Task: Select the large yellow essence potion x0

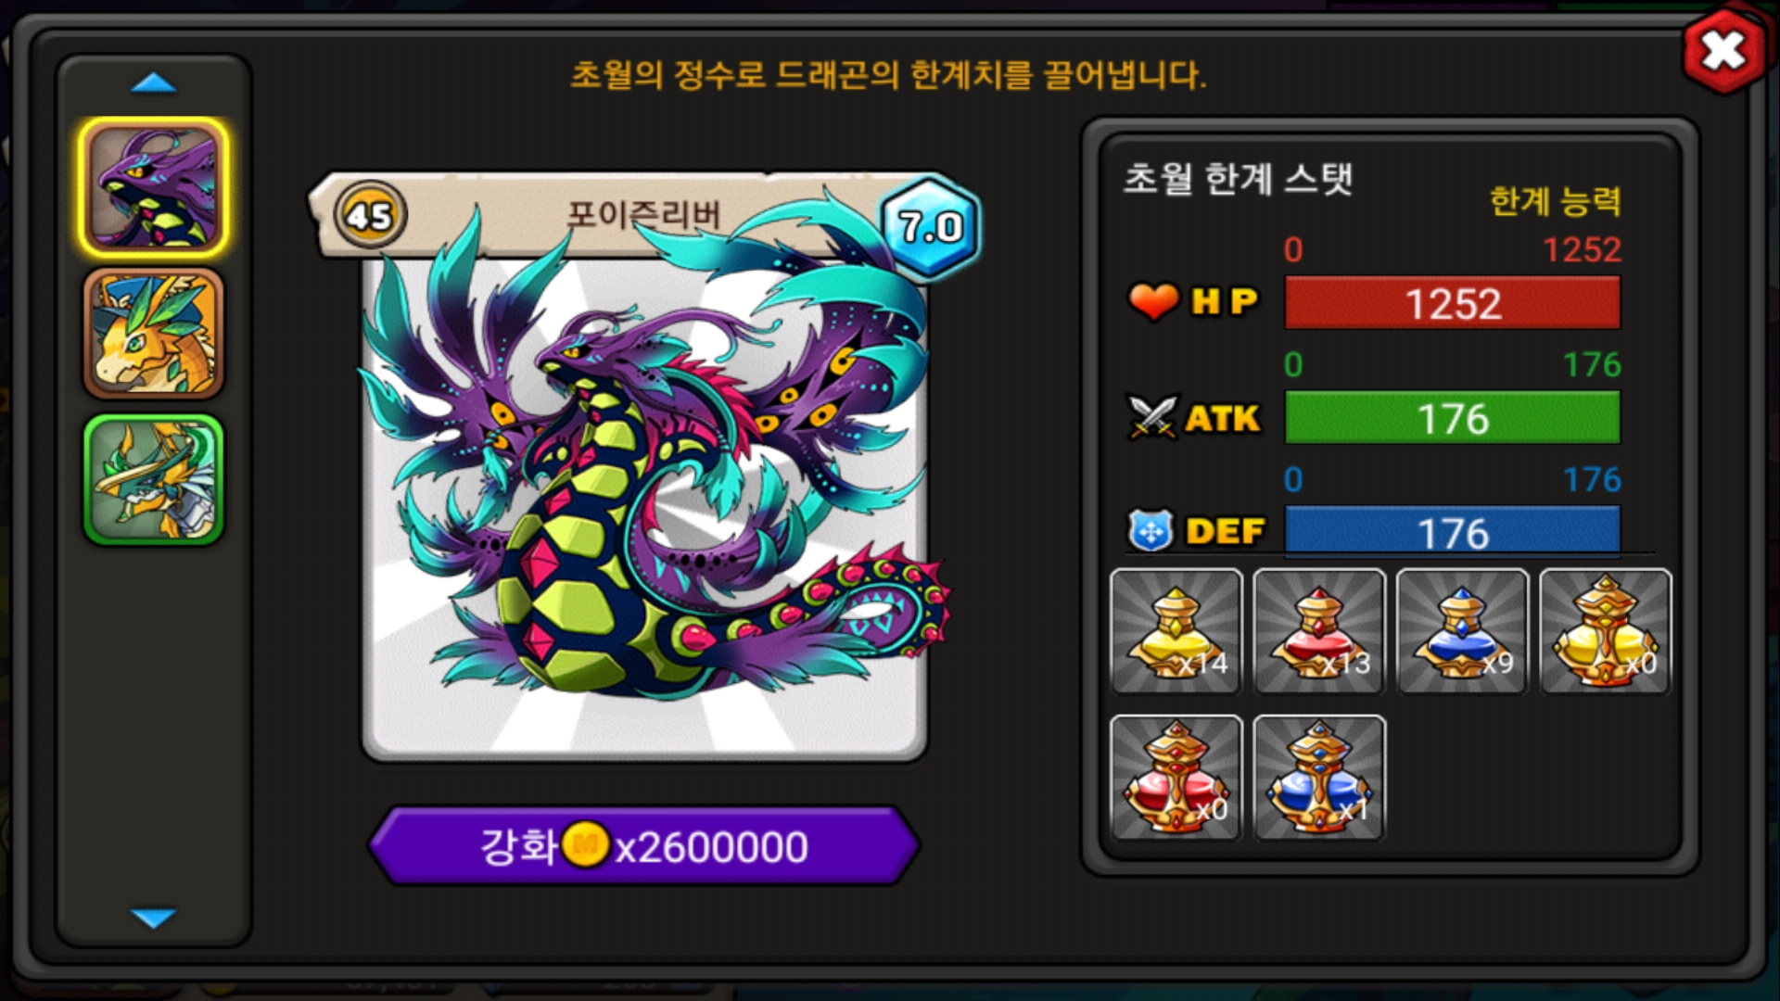Action: [1606, 631]
